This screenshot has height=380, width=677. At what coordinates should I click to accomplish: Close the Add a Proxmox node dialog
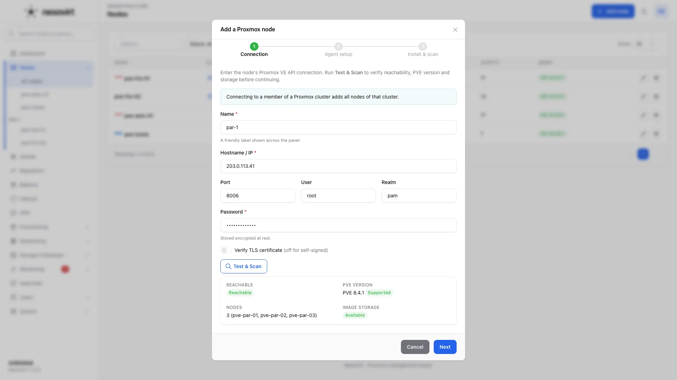point(455,30)
